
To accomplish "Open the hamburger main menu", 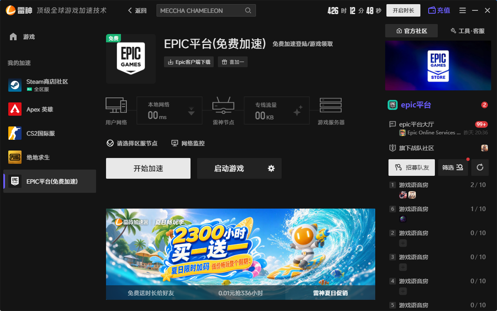I will [463, 10].
